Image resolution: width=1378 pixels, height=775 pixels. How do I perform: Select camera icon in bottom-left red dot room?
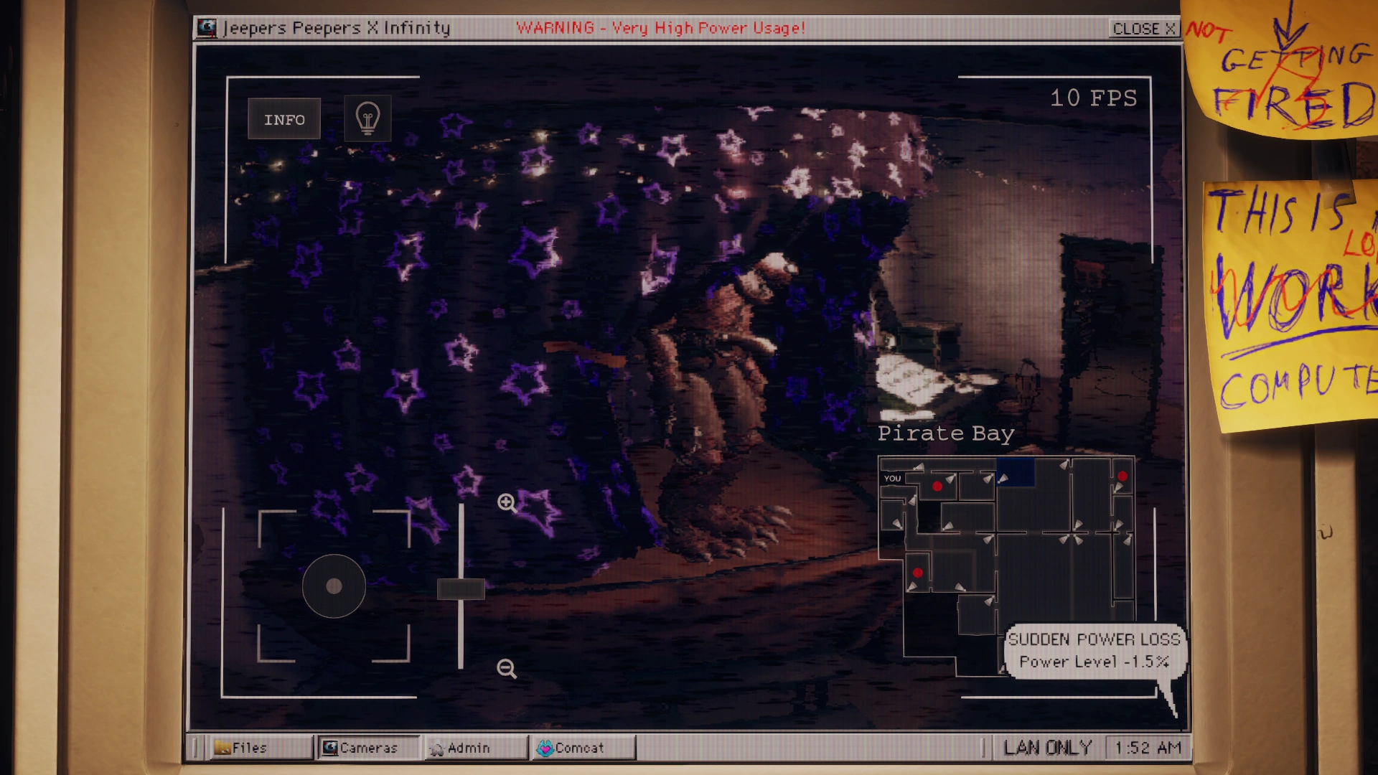coord(911,586)
